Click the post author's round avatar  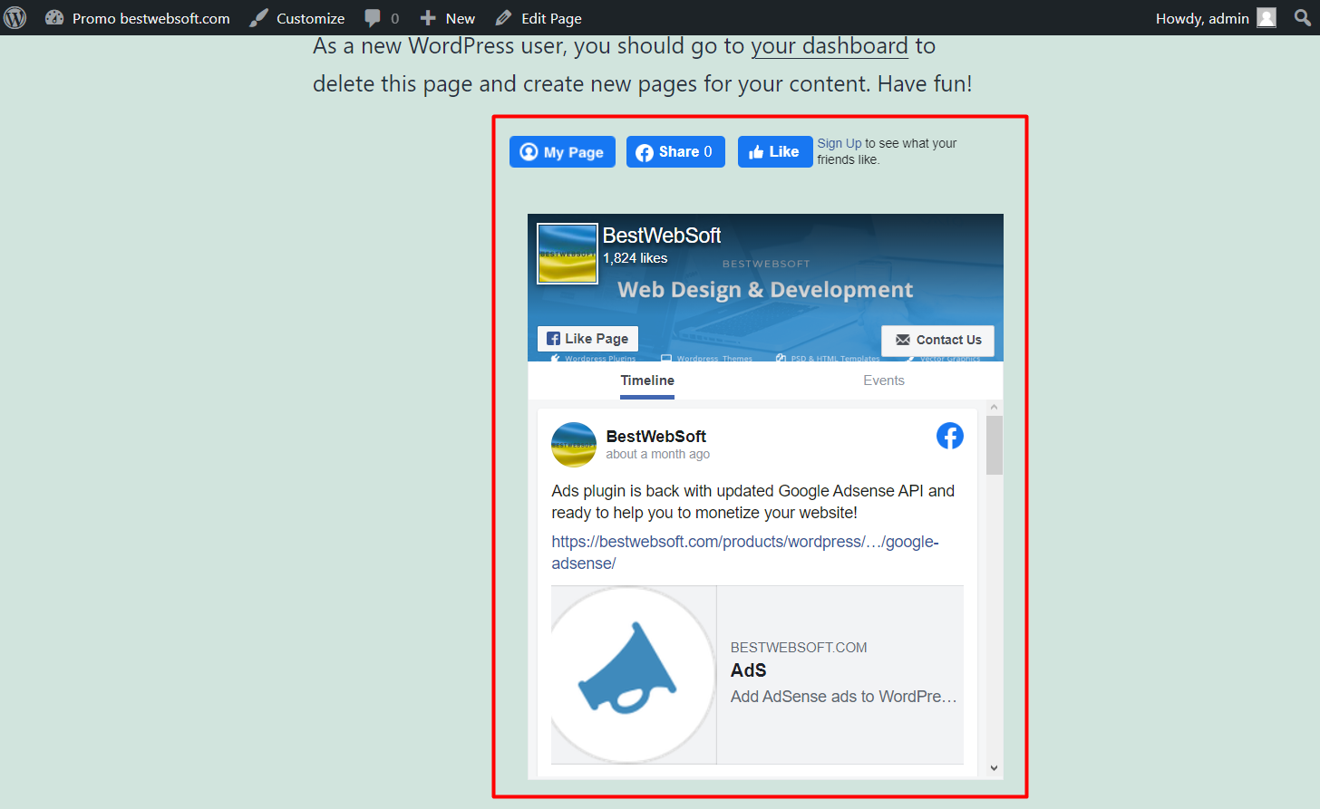tap(574, 445)
